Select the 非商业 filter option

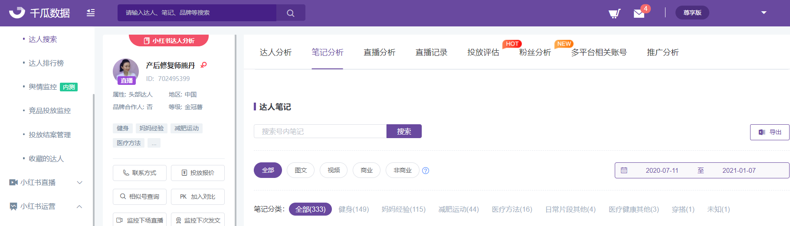pos(402,171)
